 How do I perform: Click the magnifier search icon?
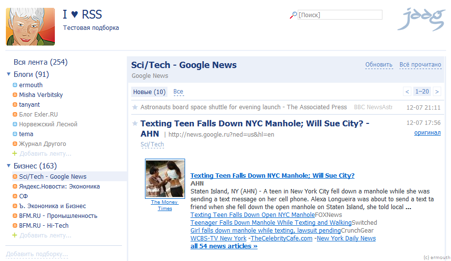(x=293, y=15)
